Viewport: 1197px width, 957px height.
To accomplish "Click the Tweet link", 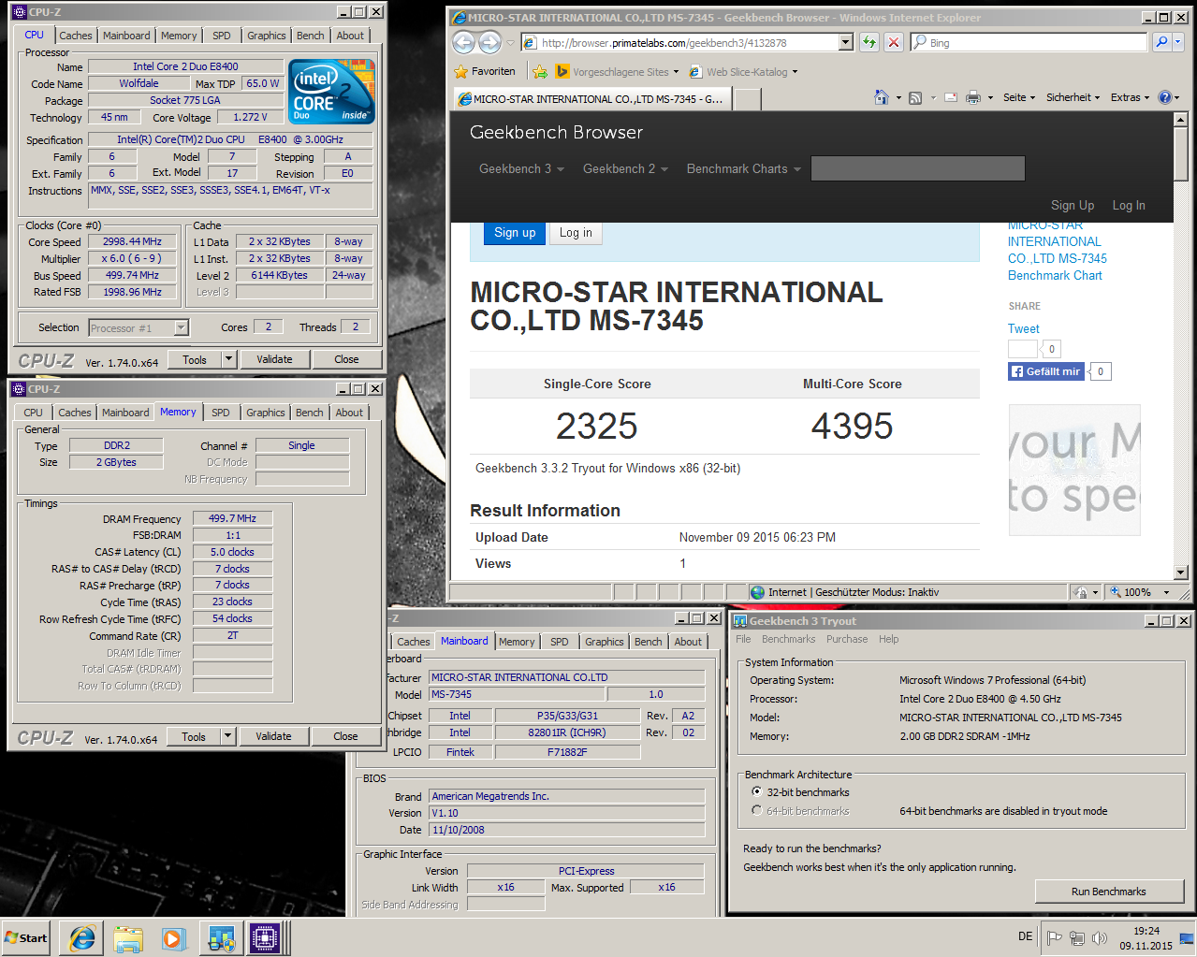I will (x=1023, y=328).
